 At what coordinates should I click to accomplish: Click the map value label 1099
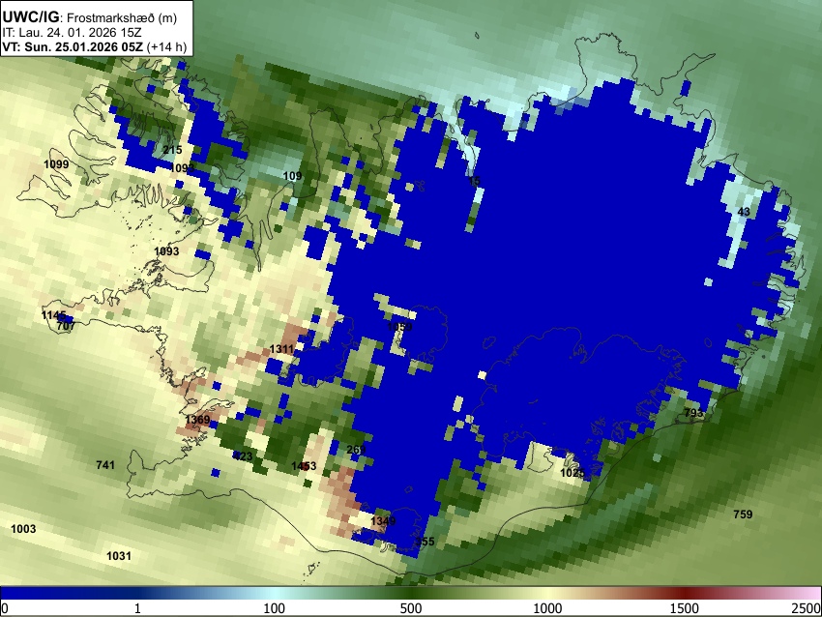tap(56, 164)
